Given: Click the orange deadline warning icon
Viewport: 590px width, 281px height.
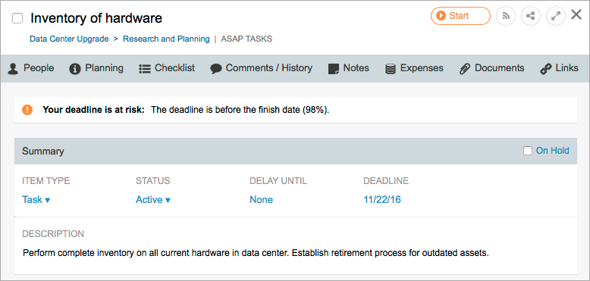Looking at the screenshot, I should click(x=27, y=110).
